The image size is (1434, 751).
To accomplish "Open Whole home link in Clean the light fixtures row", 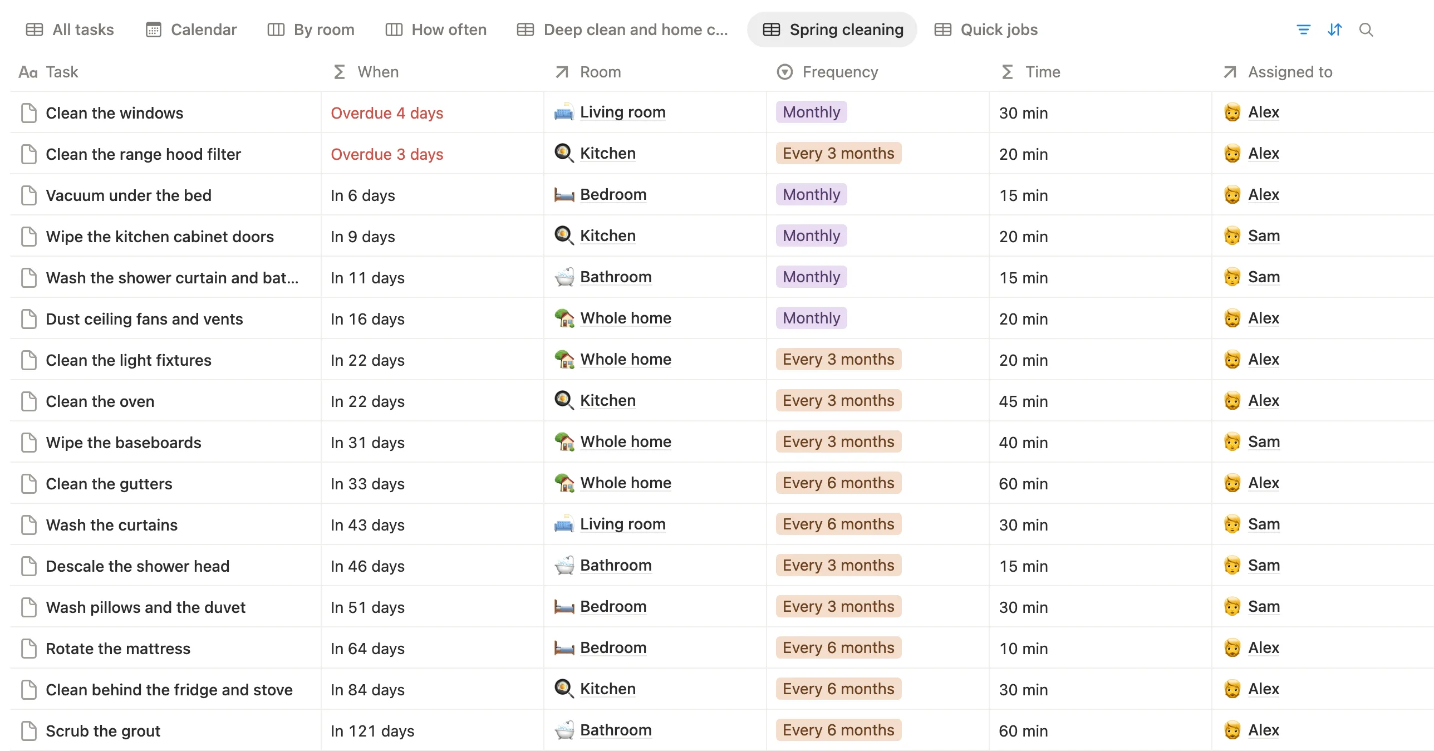I will pyautogui.click(x=626, y=359).
